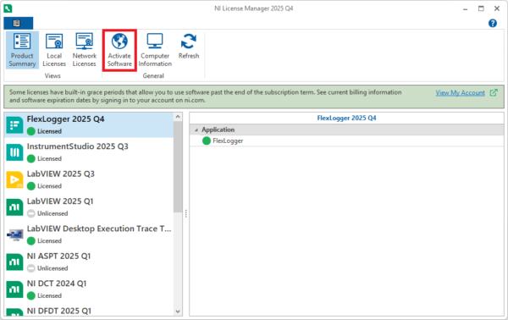The image size is (508, 320).
Task: Click the product list scroll up arrow
Action: click(x=178, y=117)
